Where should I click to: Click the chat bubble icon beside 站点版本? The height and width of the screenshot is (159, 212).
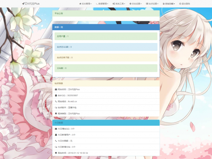(x=56, y=107)
